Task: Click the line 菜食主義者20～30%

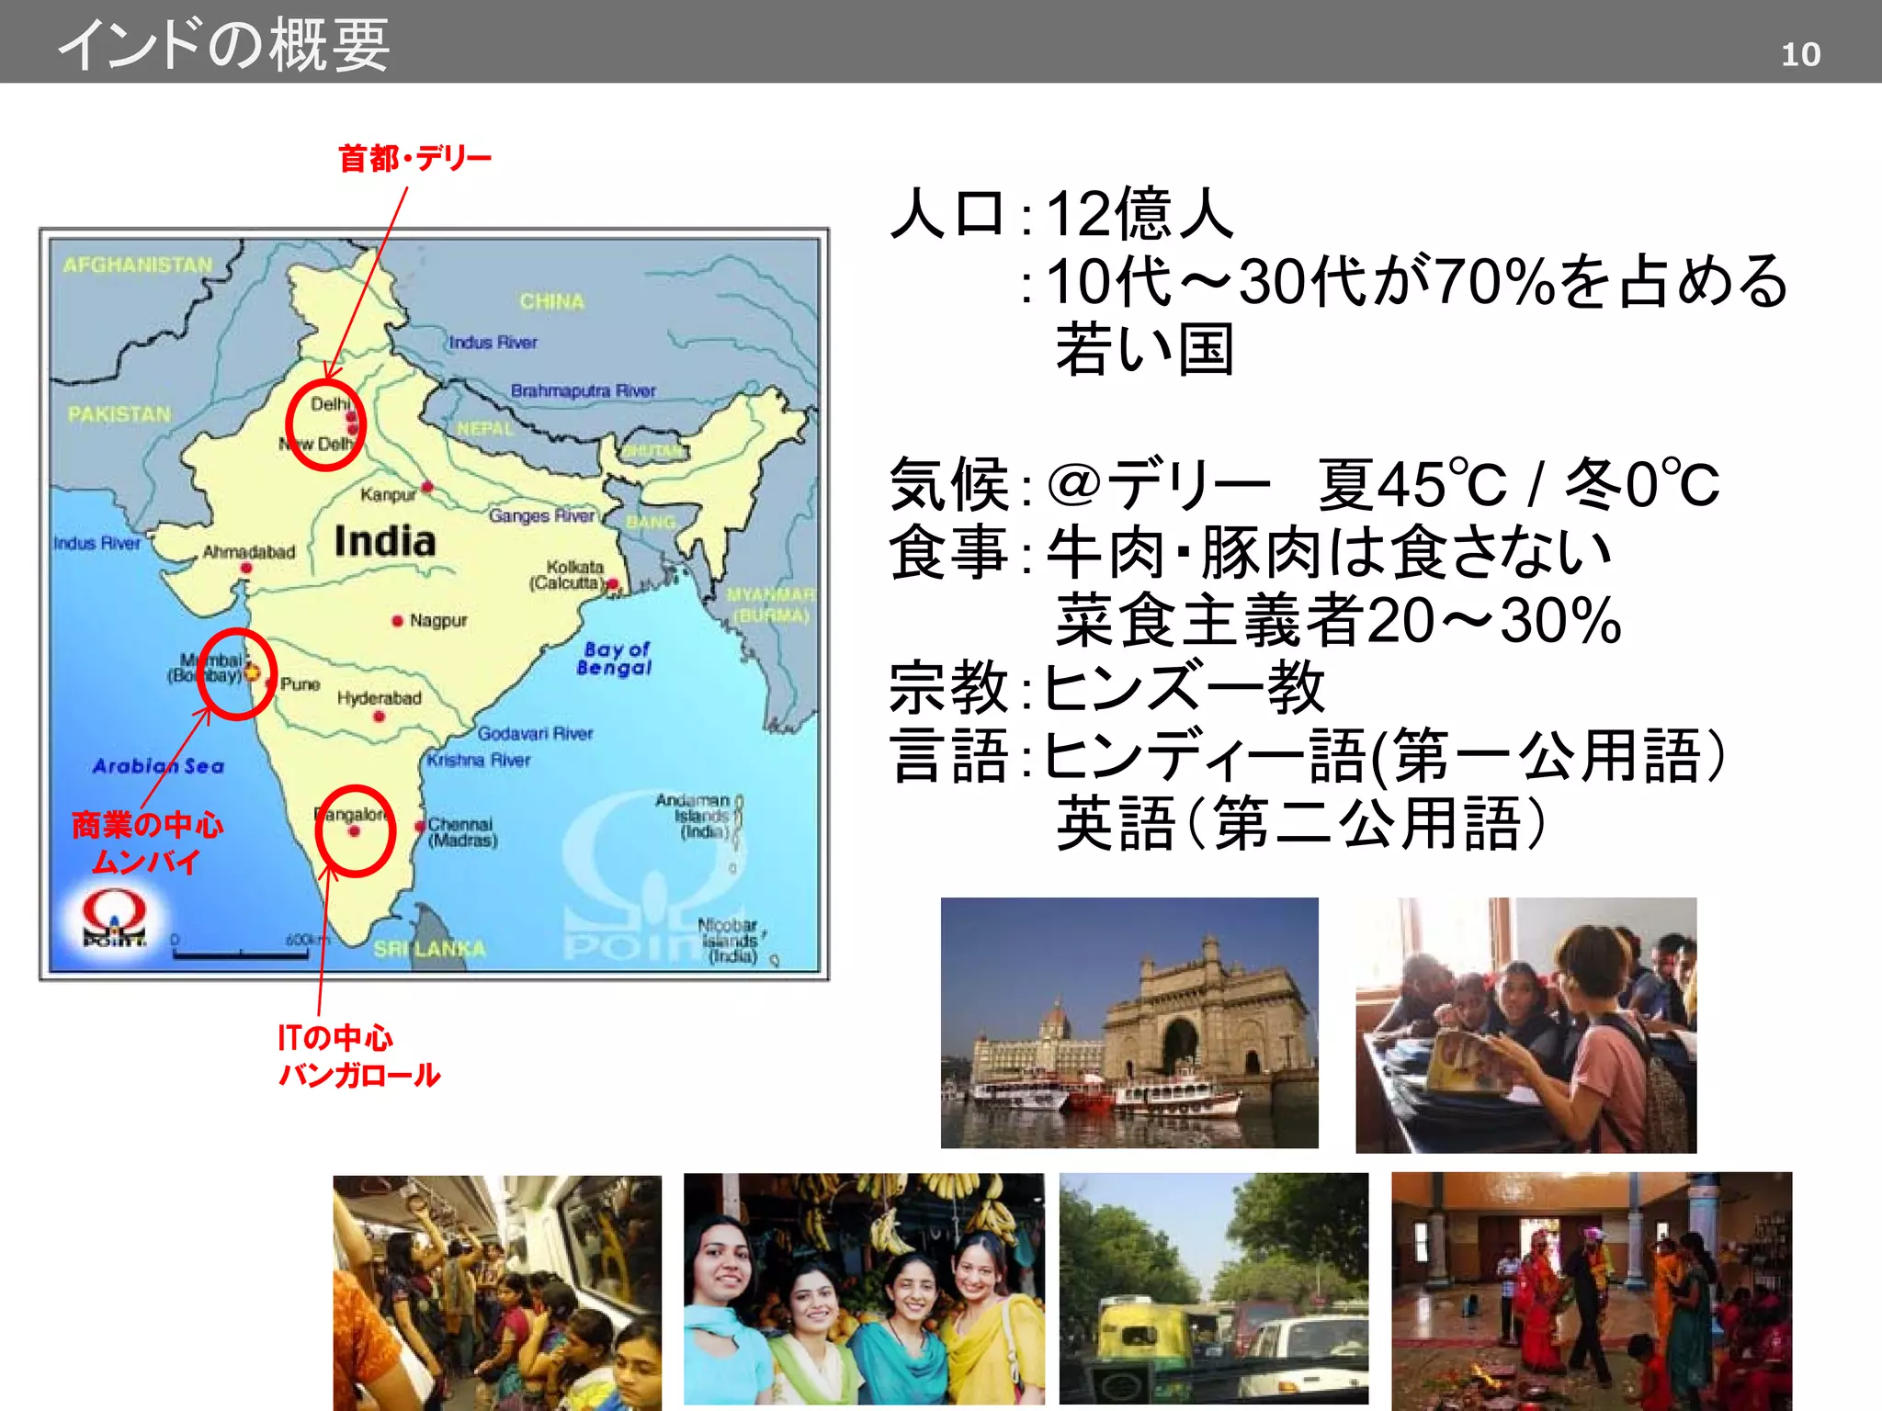Action: pyautogui.click(x=1339, y=620)
